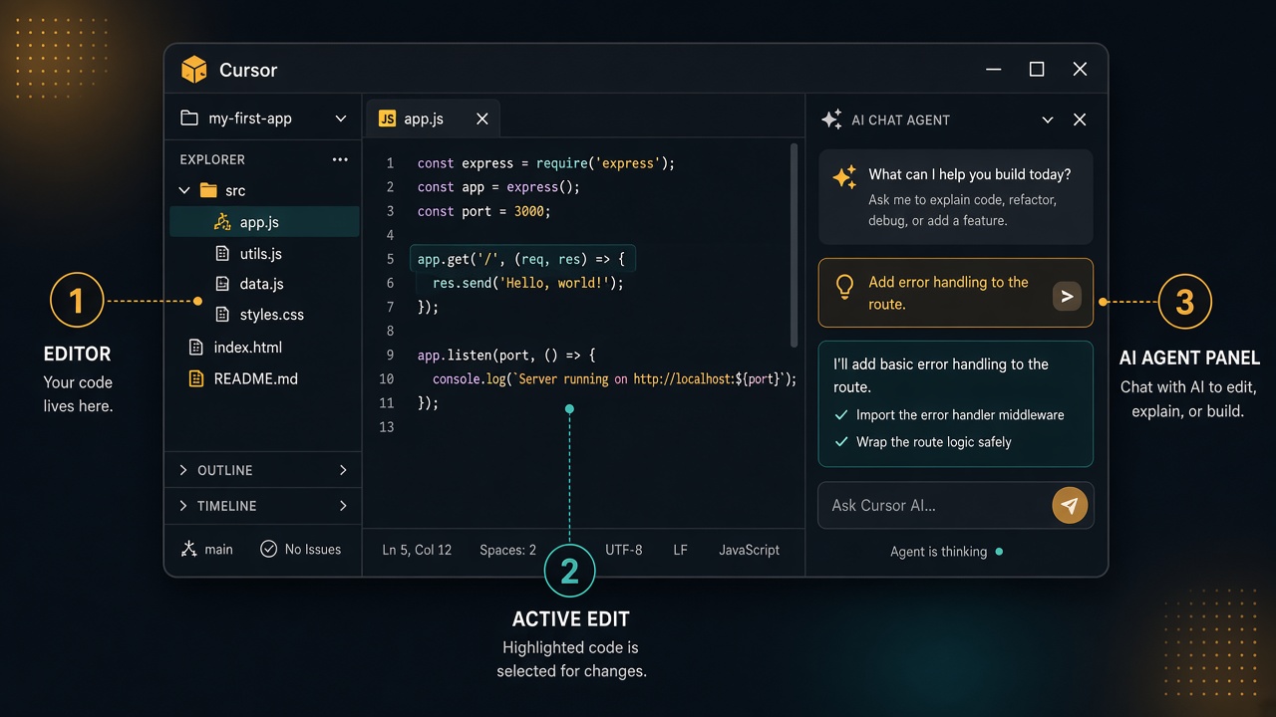Collapse the AI Chat Agent panel chevron
Viewport: 1276px width, 717px height.
click(1048, 119)
